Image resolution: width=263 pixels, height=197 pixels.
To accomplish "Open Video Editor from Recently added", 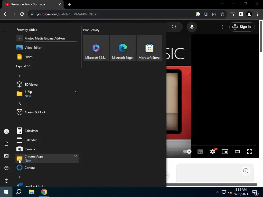I will 47,47.
